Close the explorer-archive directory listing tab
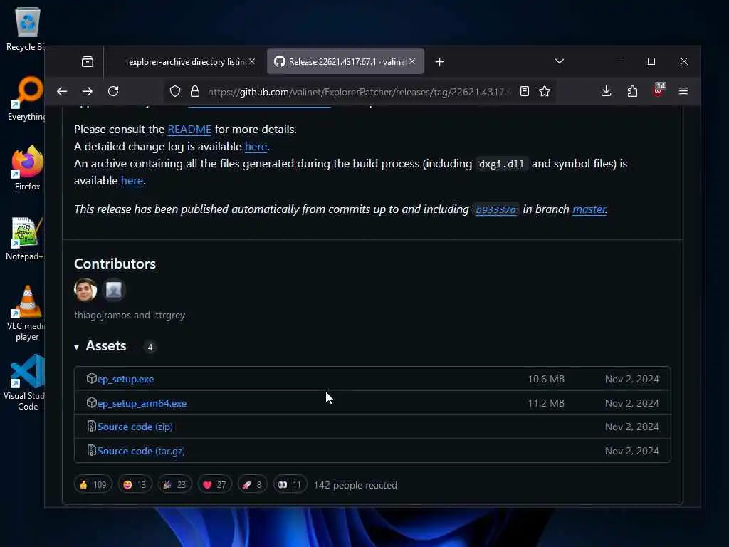The height and width of the screenshot is (547, 729). [x=252, y=61]
